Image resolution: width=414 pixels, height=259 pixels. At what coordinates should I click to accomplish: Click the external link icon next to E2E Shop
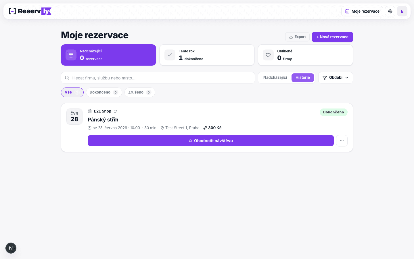point(115,111)
